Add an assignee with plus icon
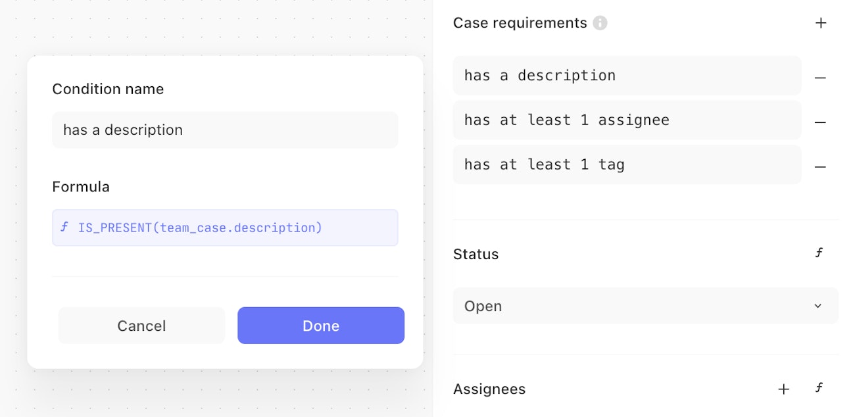The image size is (855, 417). 783,389
